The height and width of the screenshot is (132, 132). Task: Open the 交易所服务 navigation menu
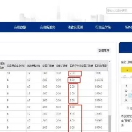48,27
